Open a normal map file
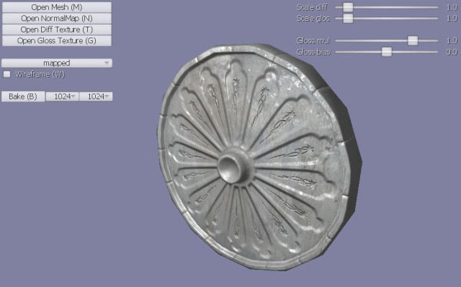The image size is (461, 287). (x=57, y=18)
